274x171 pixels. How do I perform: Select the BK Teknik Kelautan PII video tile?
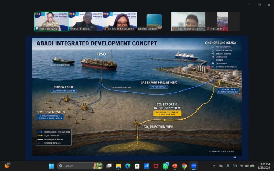[120, 21]
